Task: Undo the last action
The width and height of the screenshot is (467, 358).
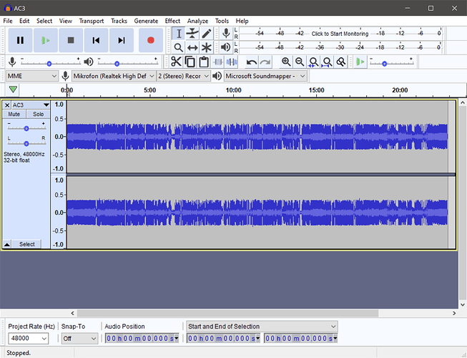Action: 251,62
